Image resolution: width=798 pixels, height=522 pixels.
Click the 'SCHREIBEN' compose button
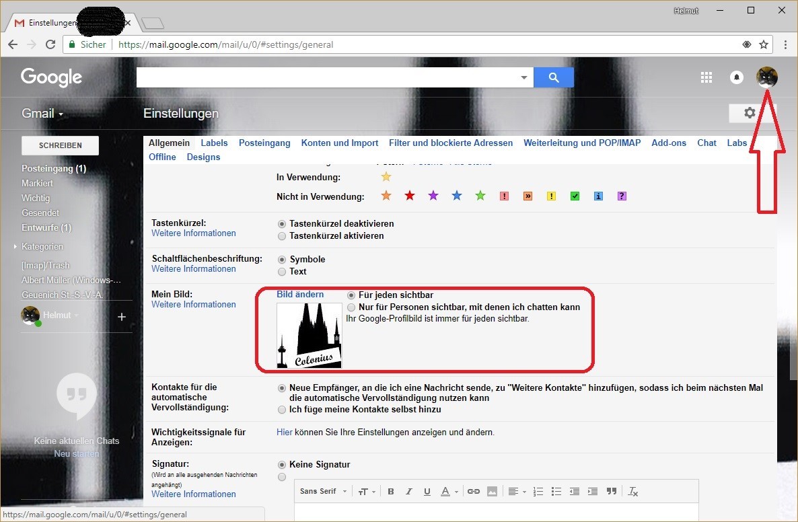[60, 145]
